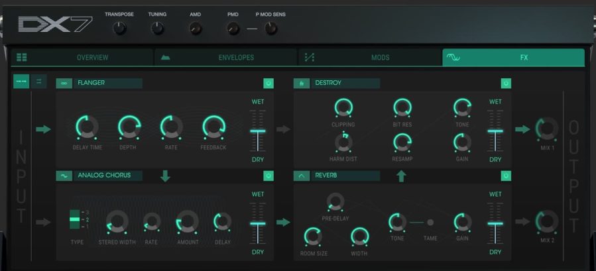Open the DESTROY effect selector

pos(345,83)
